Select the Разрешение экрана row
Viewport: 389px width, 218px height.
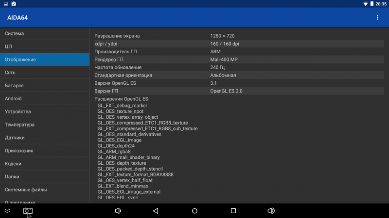[239, 36]
